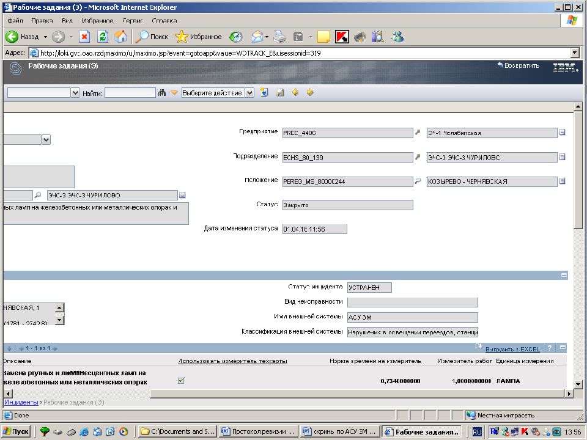Click the IE Stop button icon
Image resolution: width=587 pixels, height=440 pixels.
(x=84, y=37)
